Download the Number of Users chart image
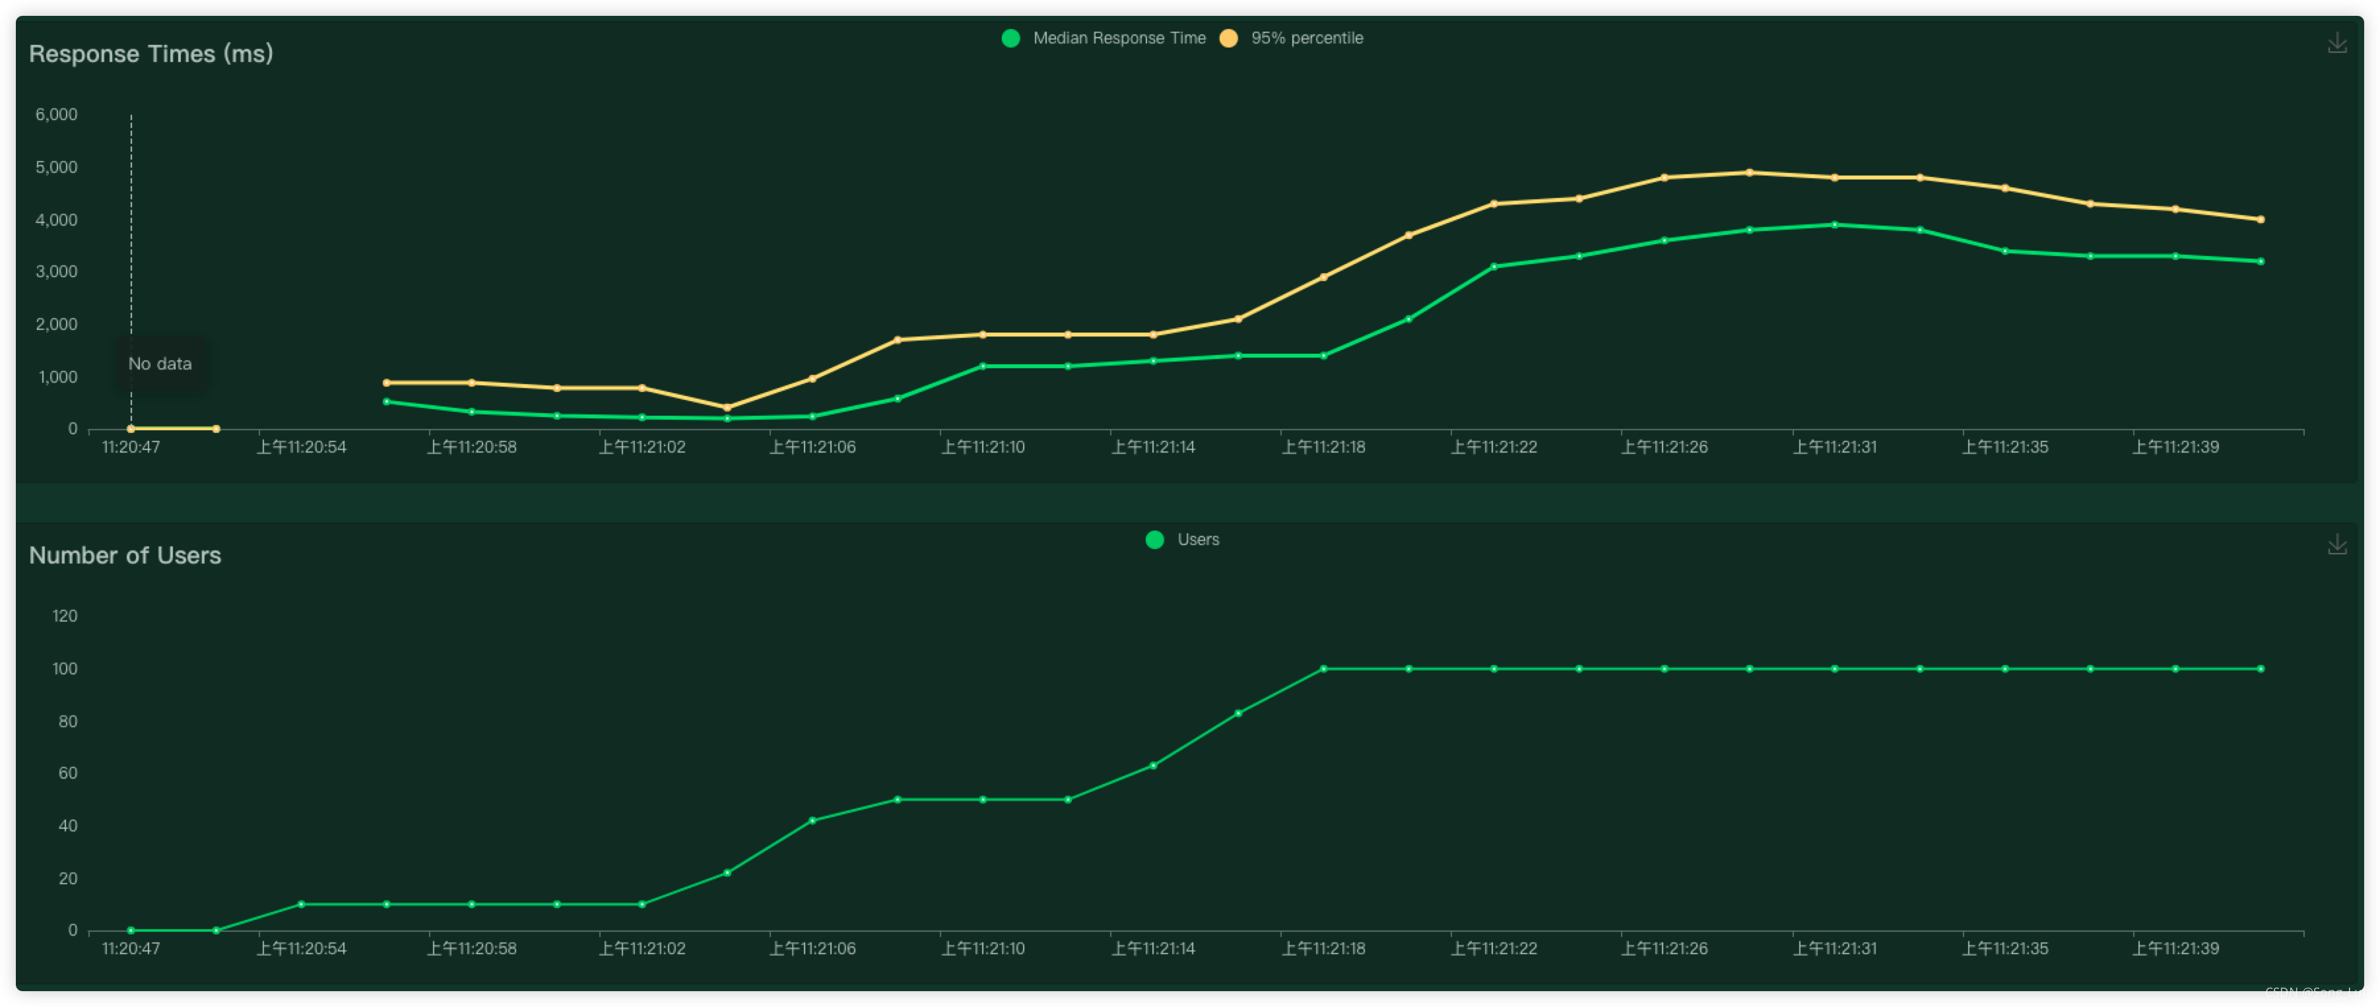 pyautogui.click(x=2336, y=545)
